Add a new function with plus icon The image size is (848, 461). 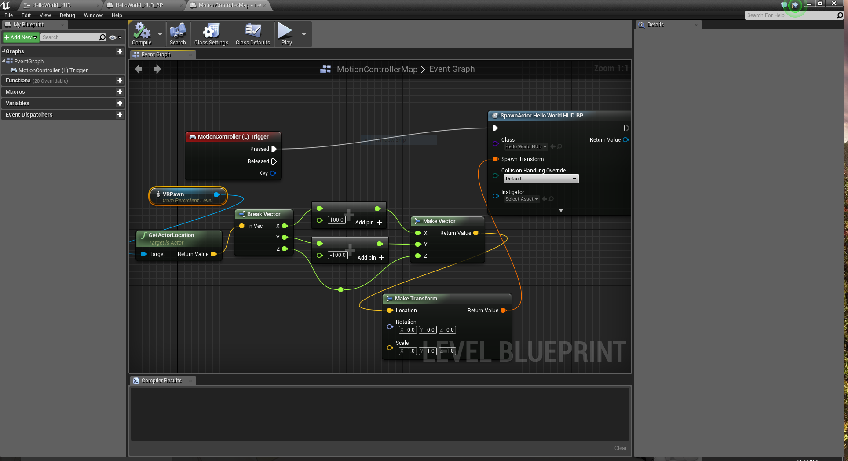click(x=120, y=80)
